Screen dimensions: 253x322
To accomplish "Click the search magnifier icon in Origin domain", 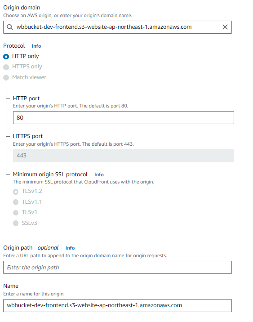I will click(9, 27).
